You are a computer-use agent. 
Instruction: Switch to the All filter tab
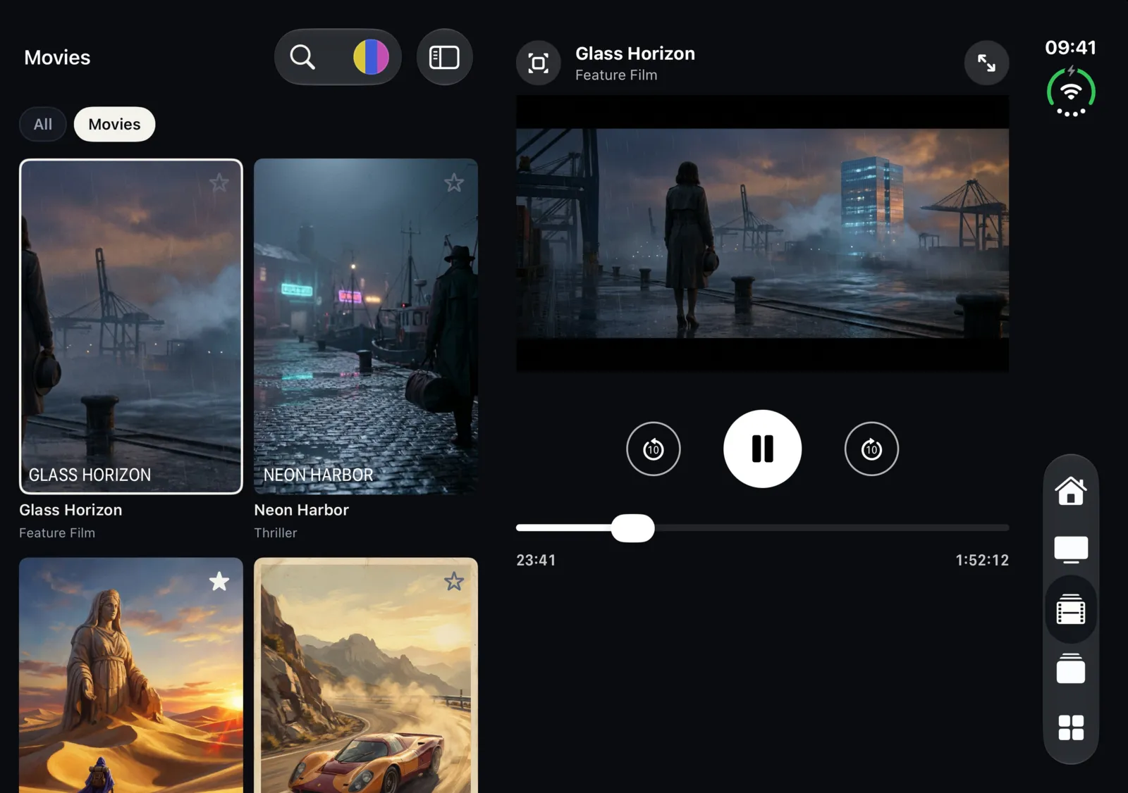click(x=43, y=125)
